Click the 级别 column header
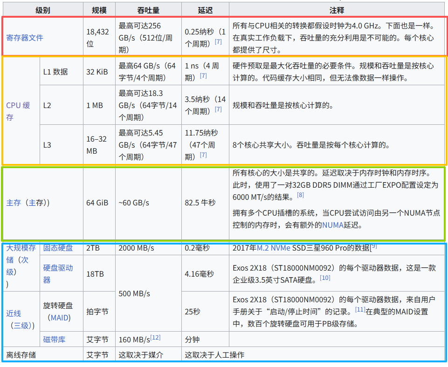448x367 pixels. (x=43, y=10)
